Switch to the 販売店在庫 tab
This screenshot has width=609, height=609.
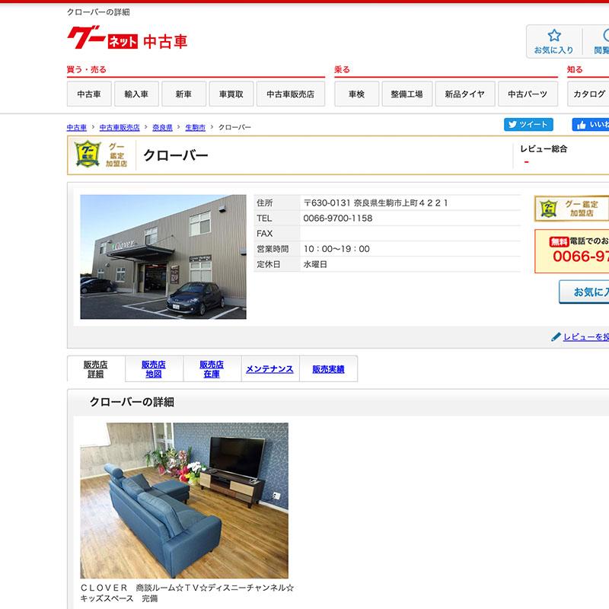212,369
